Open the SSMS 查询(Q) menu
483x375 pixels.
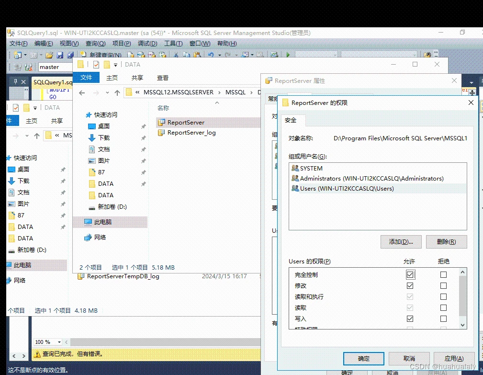(95, 44)
